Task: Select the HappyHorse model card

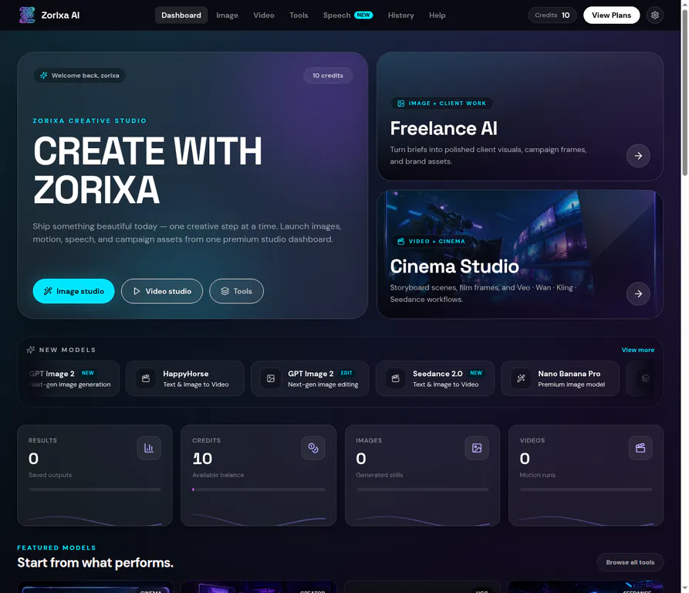Action: pos(185,378)
